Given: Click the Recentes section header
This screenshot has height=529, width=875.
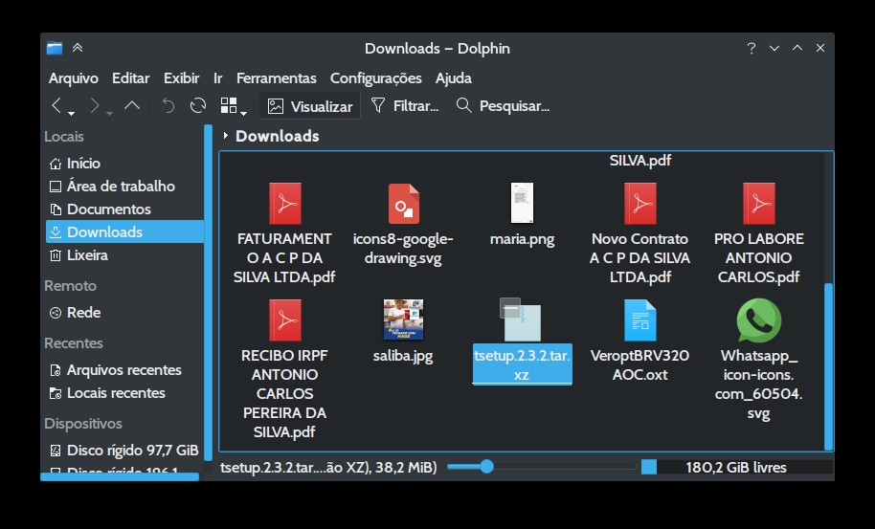Looking at the screenshot, I should click(x=74, y=342).
